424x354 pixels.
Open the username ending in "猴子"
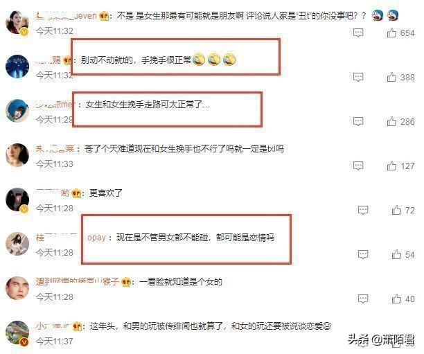(x=77, y=281)
